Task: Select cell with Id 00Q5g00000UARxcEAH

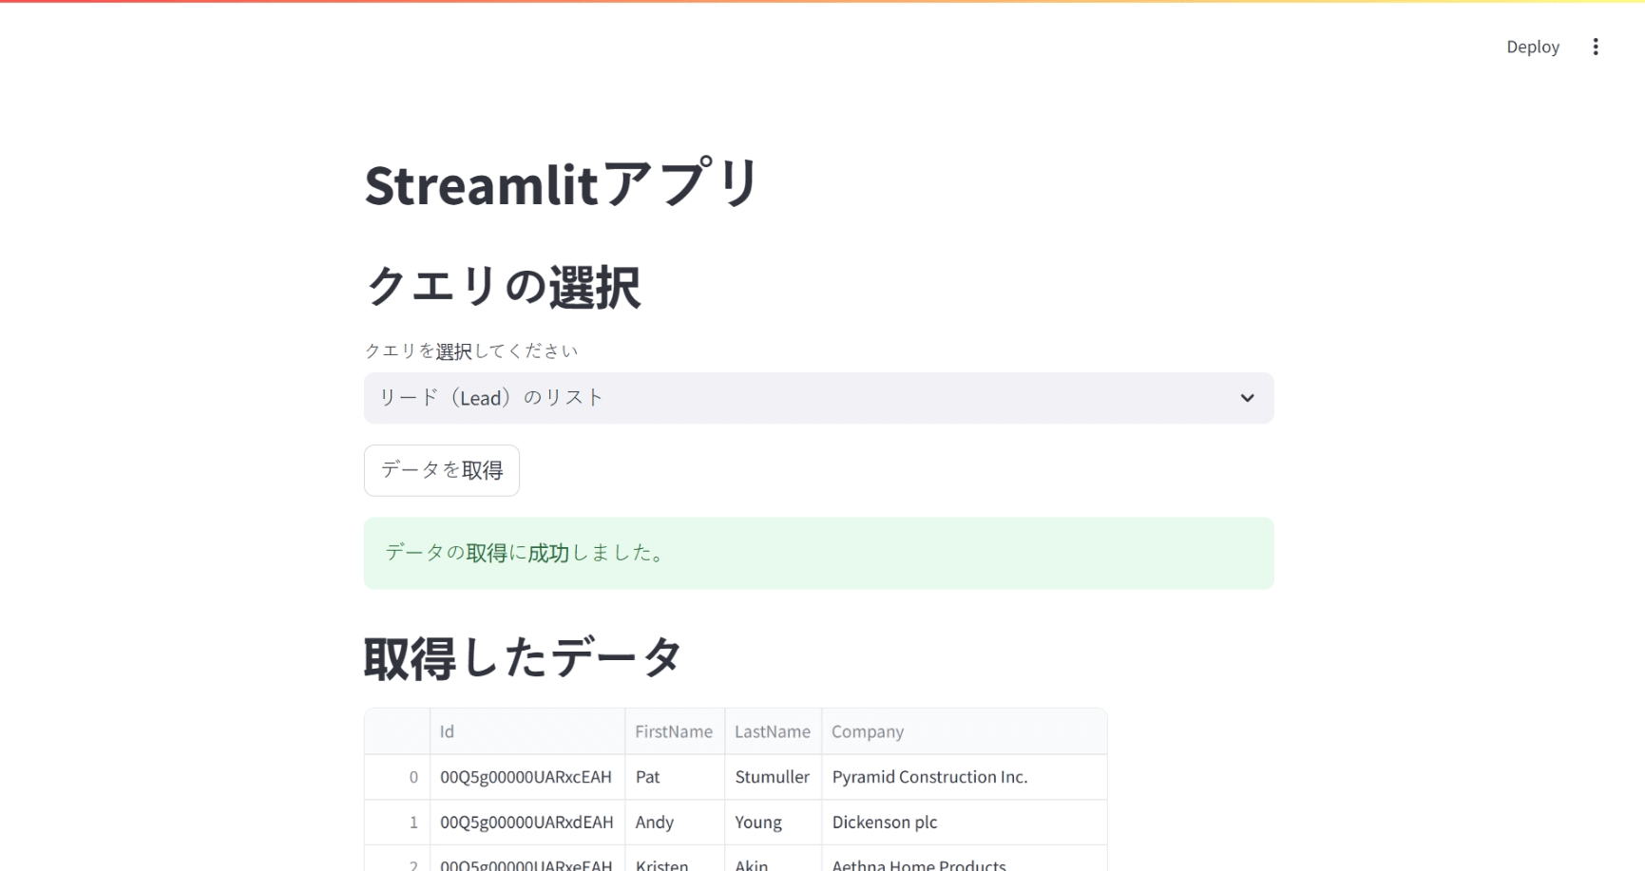Action: 526,777
